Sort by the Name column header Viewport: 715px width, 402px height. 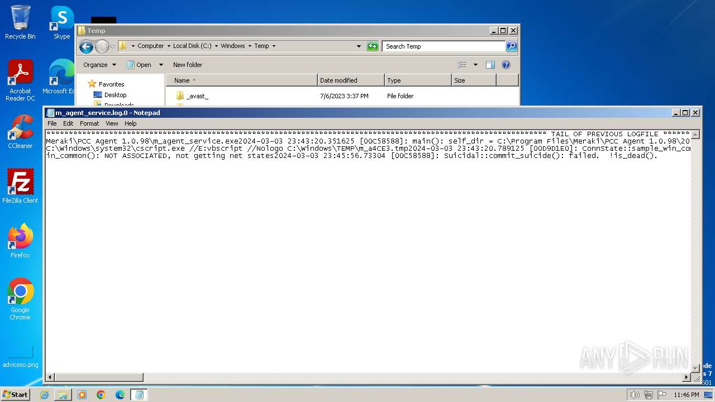tap(241, 80)
